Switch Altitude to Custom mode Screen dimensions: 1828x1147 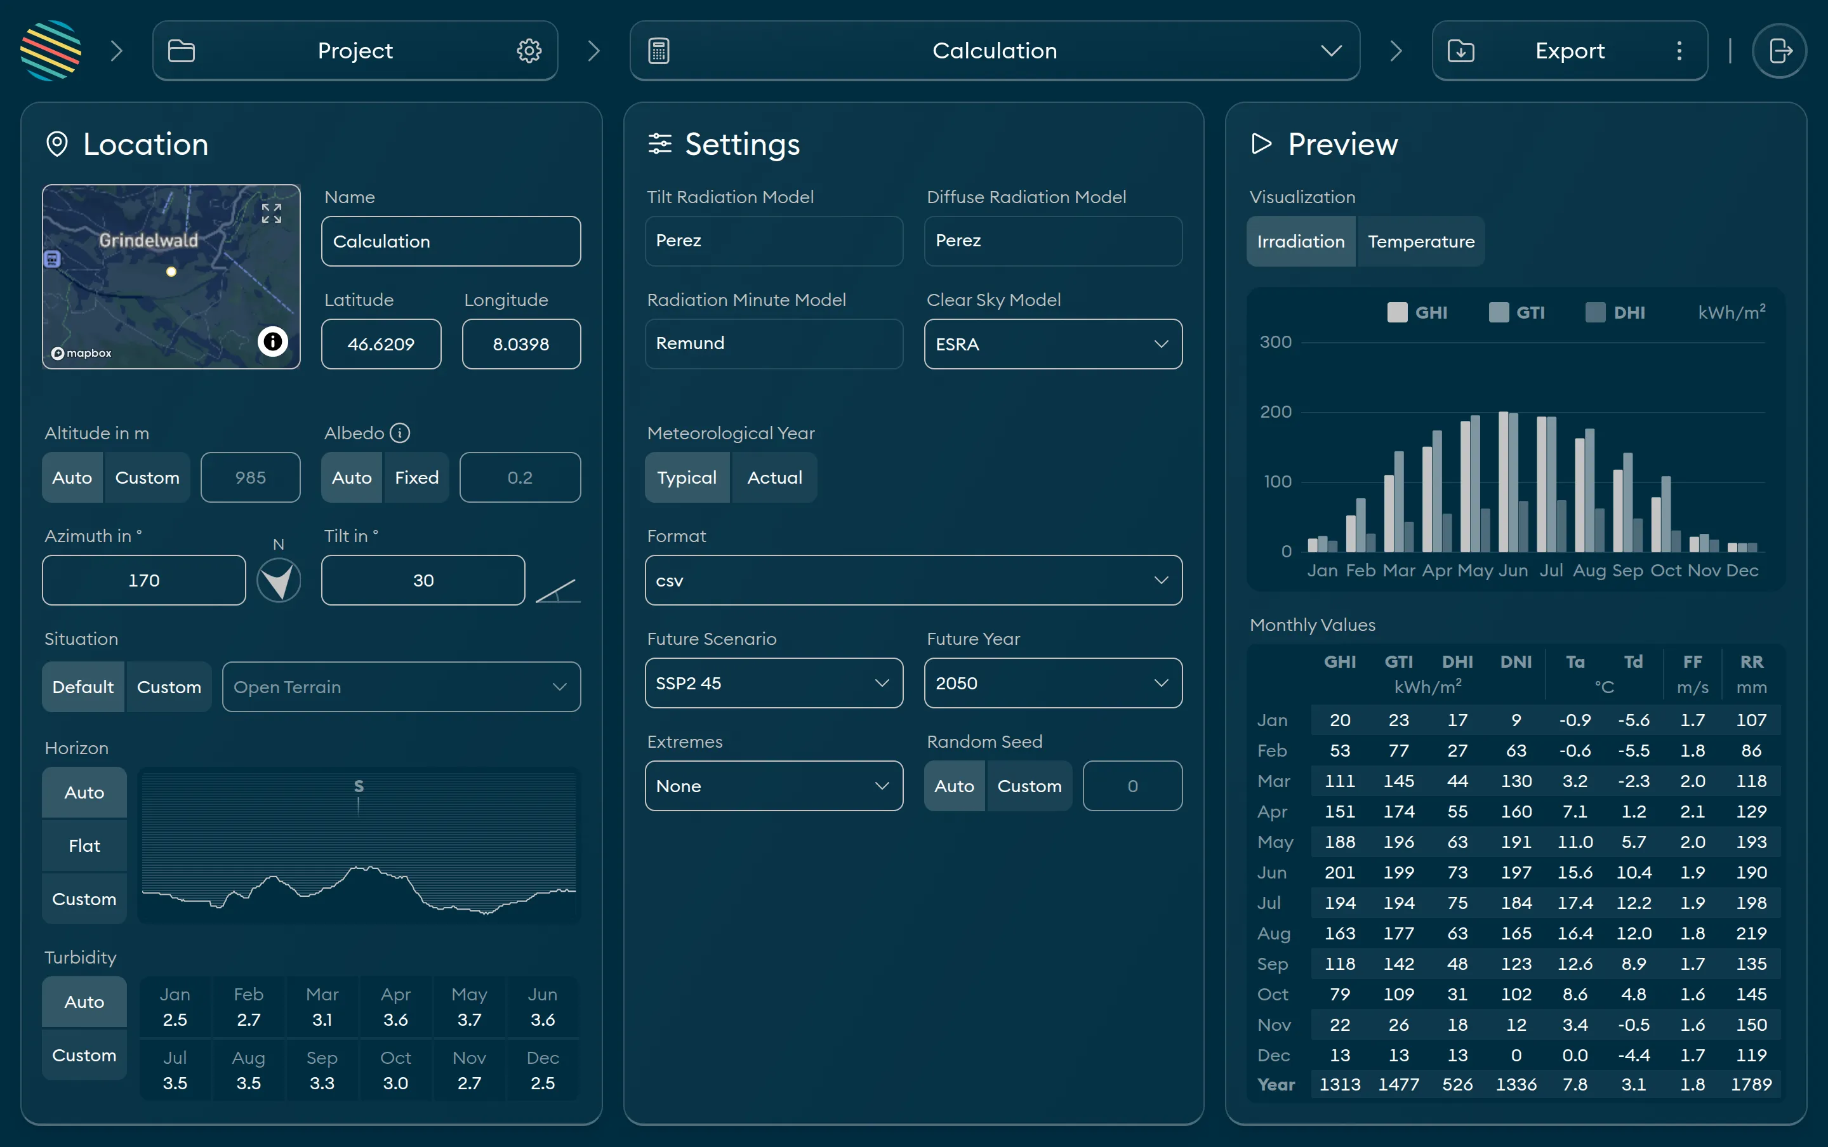coord(147,478)
